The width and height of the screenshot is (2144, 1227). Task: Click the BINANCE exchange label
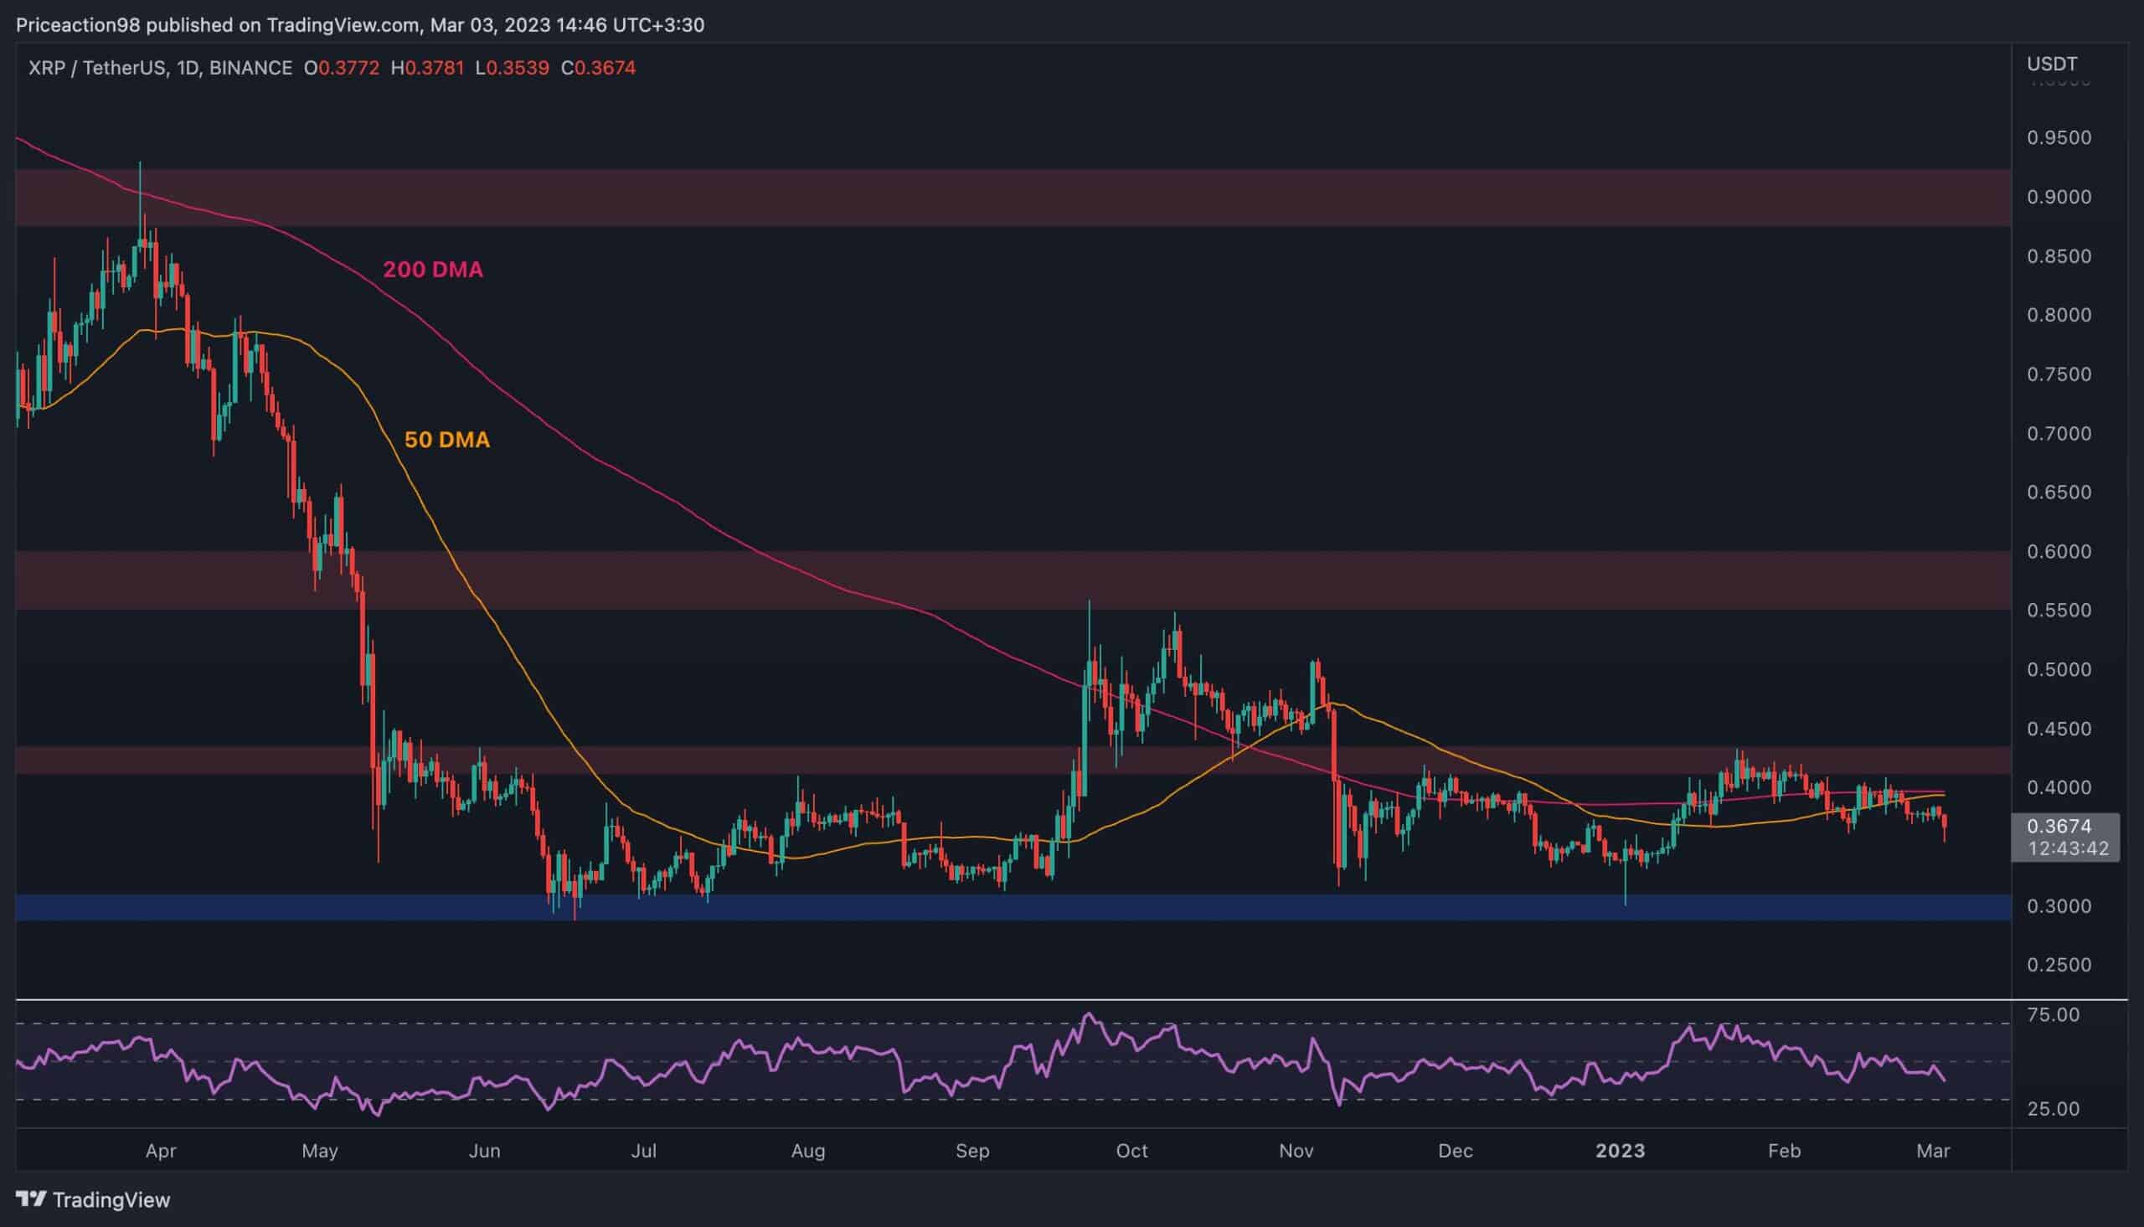pyautogui.click(x=250, y=69)
